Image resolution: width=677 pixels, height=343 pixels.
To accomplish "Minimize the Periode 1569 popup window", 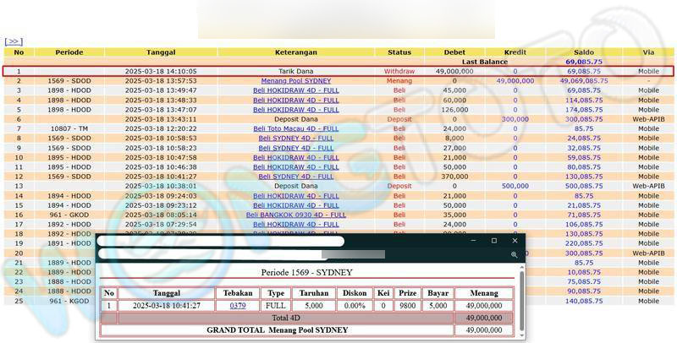I will 473,241.
